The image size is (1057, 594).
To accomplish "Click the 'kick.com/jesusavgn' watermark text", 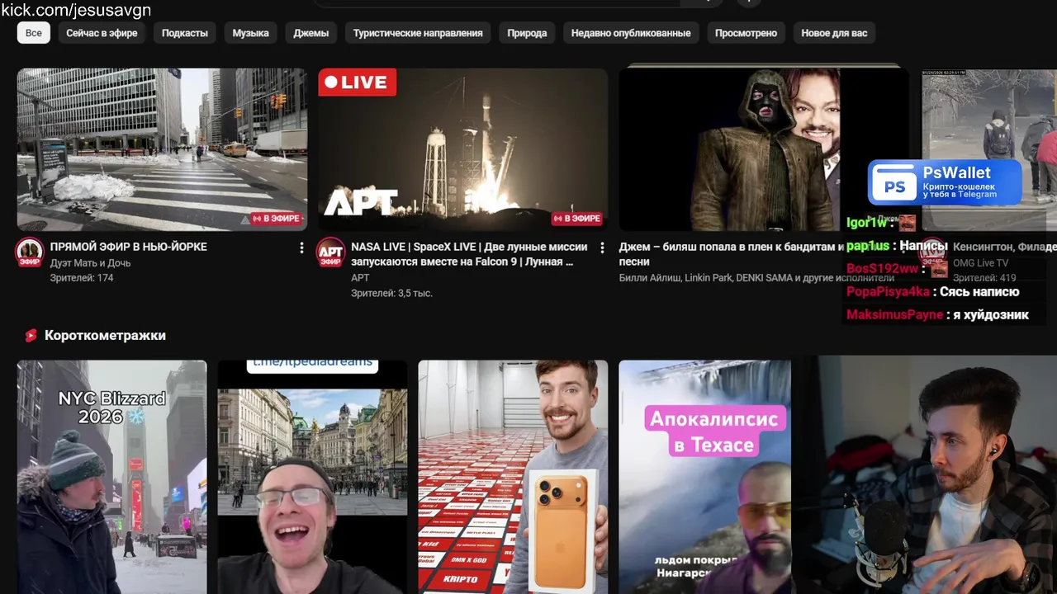I will coord(76,10).
